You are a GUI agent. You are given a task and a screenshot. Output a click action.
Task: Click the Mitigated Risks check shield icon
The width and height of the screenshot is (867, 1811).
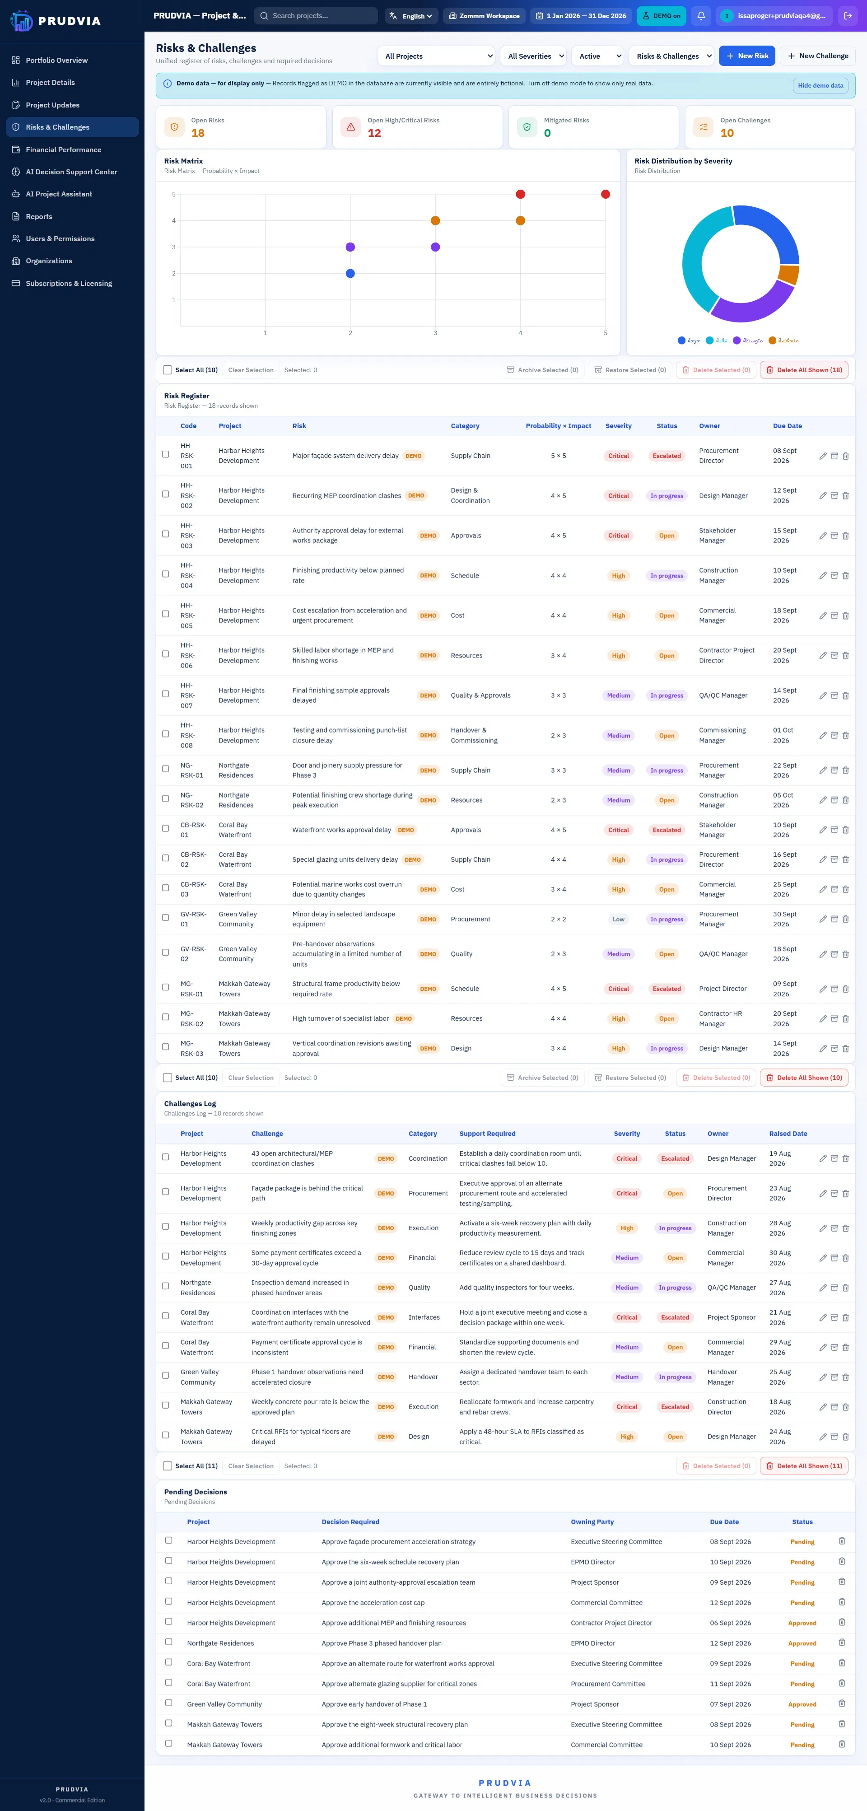coord(527,127)
